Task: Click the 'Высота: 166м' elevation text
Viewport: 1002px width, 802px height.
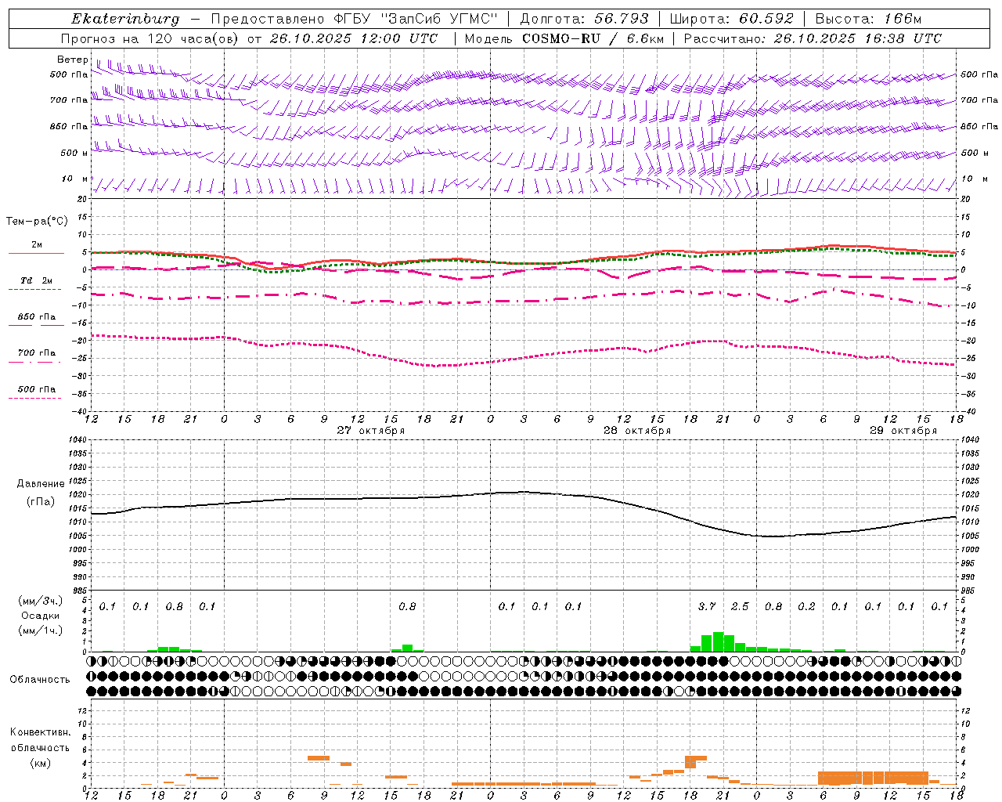Action: (x=868, y=19)
